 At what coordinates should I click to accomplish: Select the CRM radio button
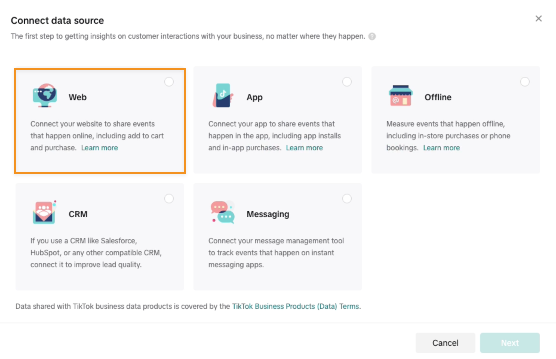169,199
